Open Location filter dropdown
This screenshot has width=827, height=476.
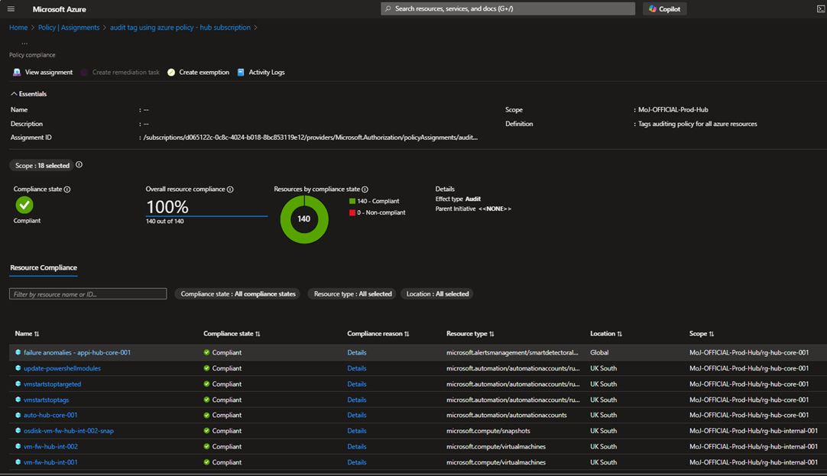pyautogui.click(x=437, y=294)
